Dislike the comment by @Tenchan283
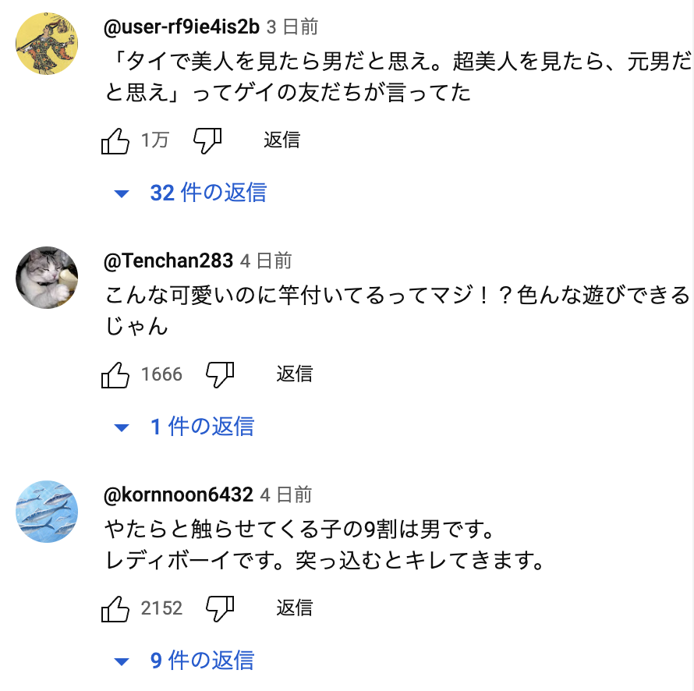Viewport: 694px width, 691px height. coord(220,375)
